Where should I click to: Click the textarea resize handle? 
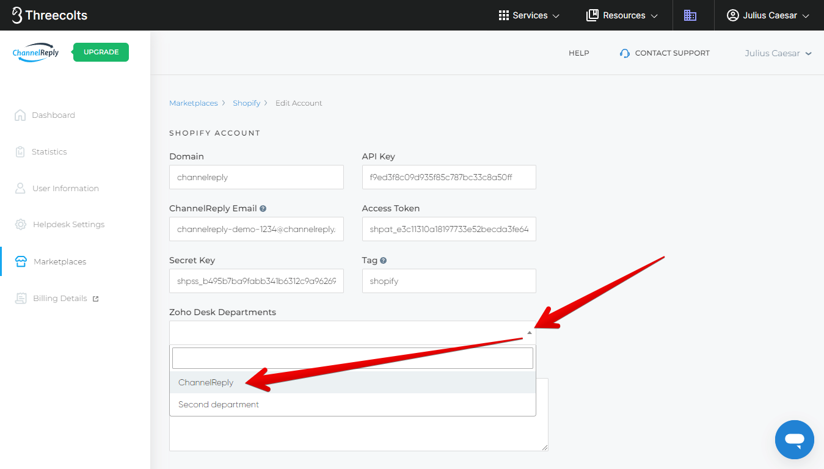click(x=545, y=448)
